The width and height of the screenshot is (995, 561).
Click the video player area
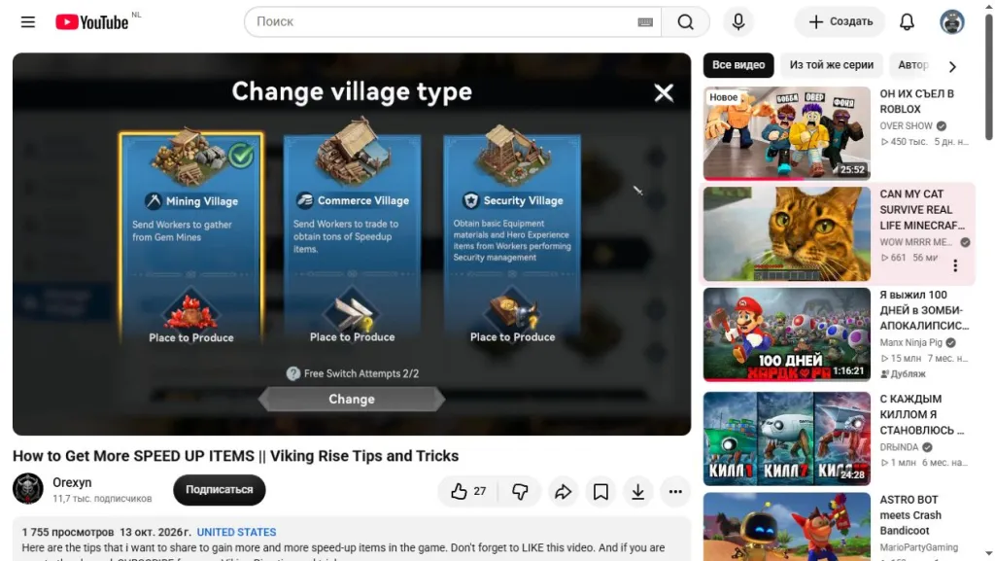[x=352, y=244]
